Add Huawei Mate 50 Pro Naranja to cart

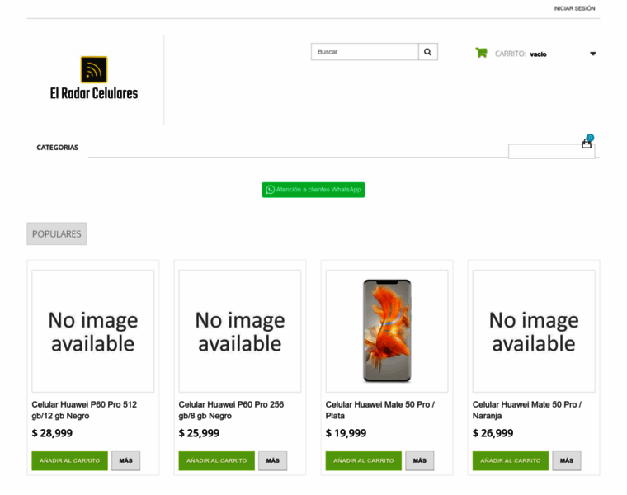point(510,460)
